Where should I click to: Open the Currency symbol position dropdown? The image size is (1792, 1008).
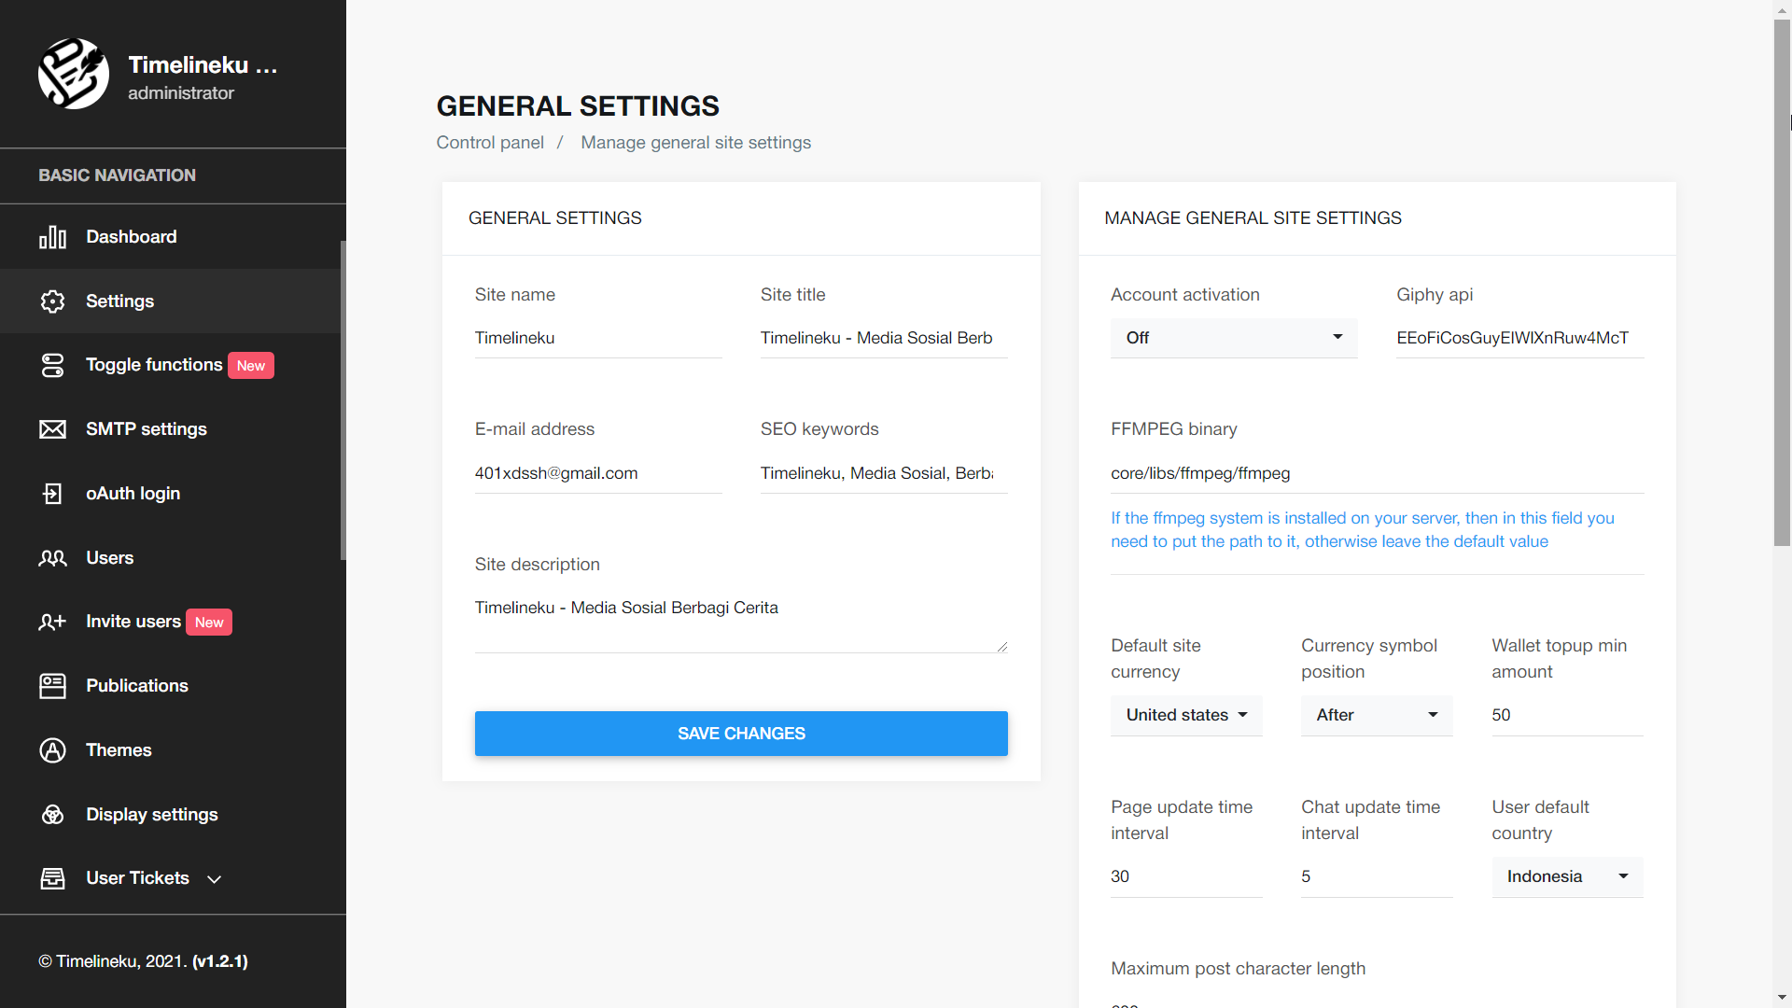pyautogui.click(x=1376, y=715)
